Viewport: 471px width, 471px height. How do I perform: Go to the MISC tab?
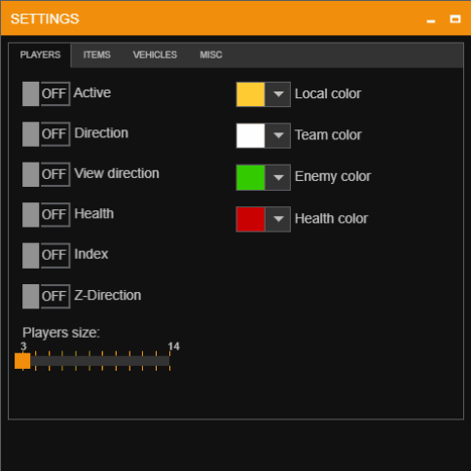point(211,54)
